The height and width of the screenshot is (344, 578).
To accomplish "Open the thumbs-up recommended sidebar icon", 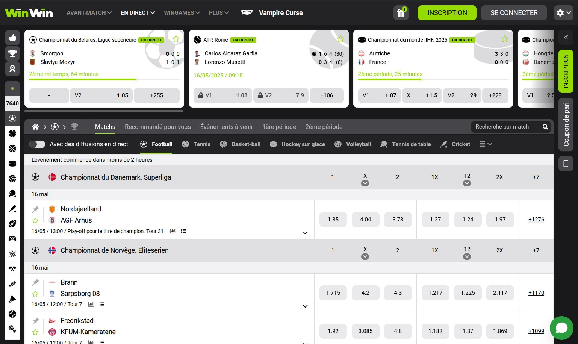I will coord(12,38).
